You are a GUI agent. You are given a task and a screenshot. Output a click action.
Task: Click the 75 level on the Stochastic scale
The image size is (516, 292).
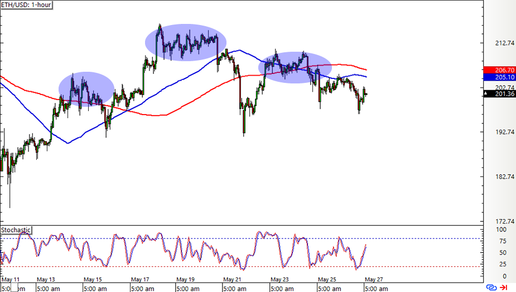(x=503, y=241)
